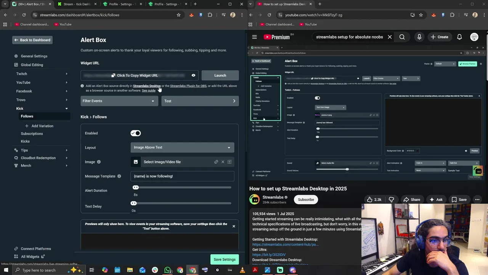
Task: Bookmark the streamlabs.com page with the star
Action: (178, 15)
